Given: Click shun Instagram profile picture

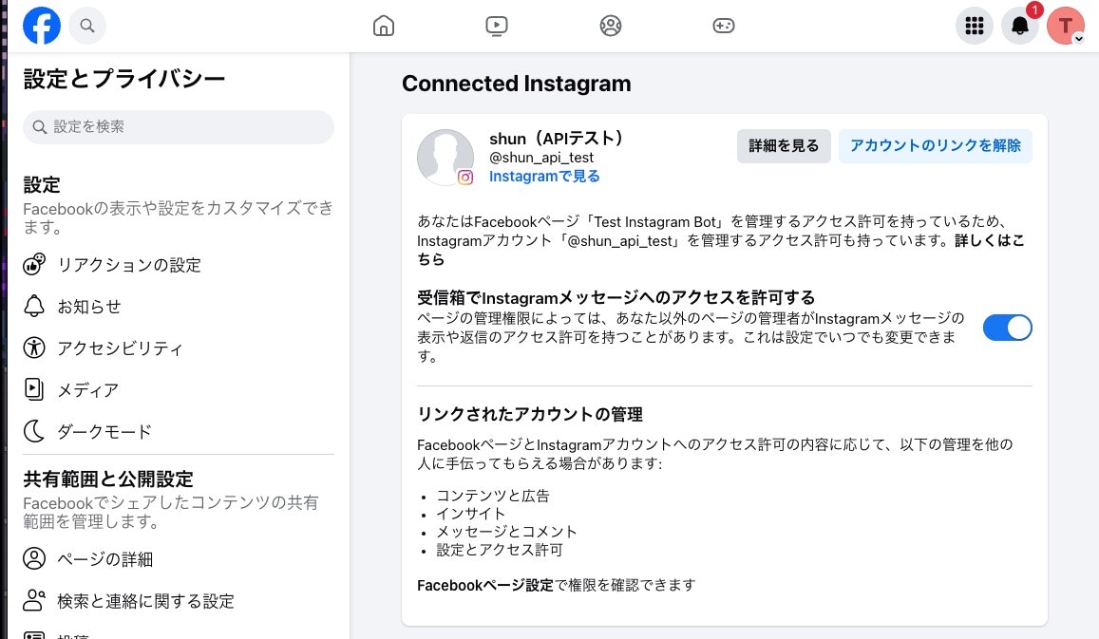Looking at the screenshot, I should click(445, 157).
